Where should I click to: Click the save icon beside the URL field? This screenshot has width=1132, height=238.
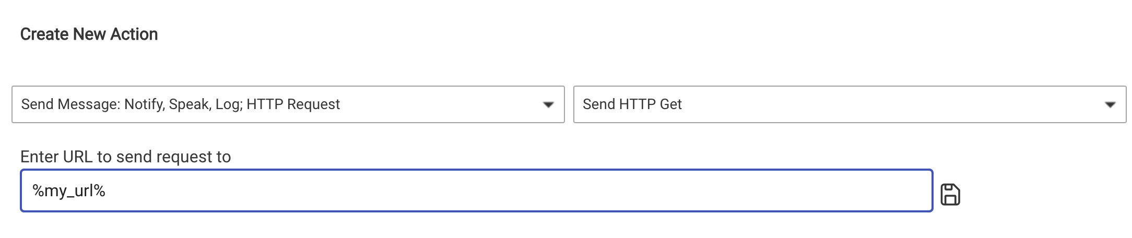[950, 195]
